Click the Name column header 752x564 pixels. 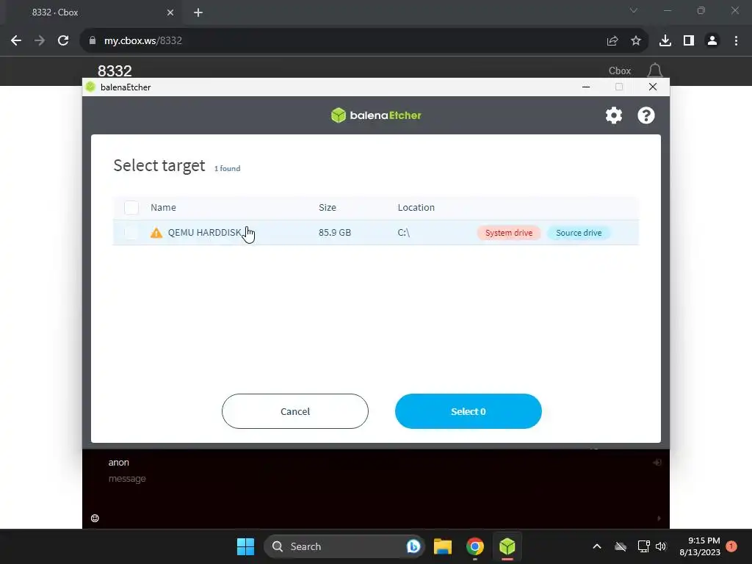(163, 208)
